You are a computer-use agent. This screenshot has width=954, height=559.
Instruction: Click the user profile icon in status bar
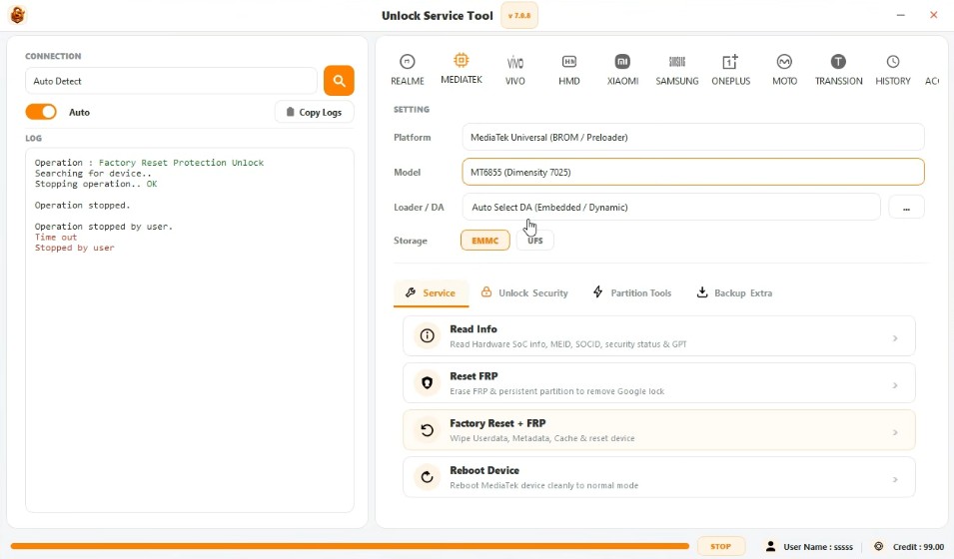[x=770, y=546]
